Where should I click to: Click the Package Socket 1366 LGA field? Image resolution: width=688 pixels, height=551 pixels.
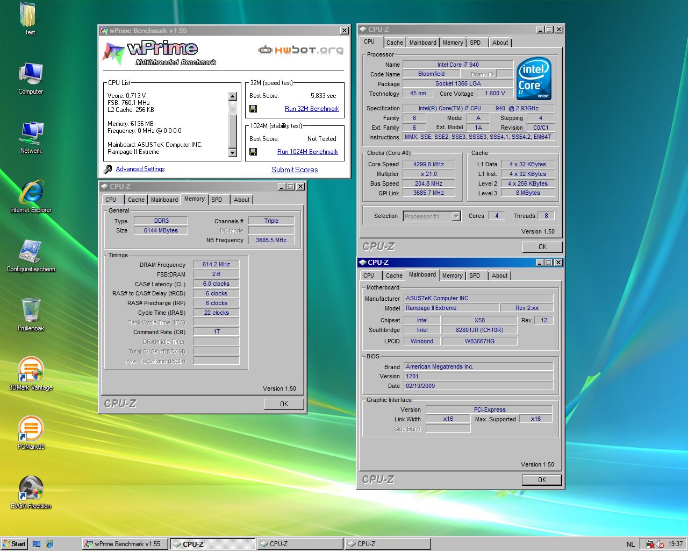(458, 83)
